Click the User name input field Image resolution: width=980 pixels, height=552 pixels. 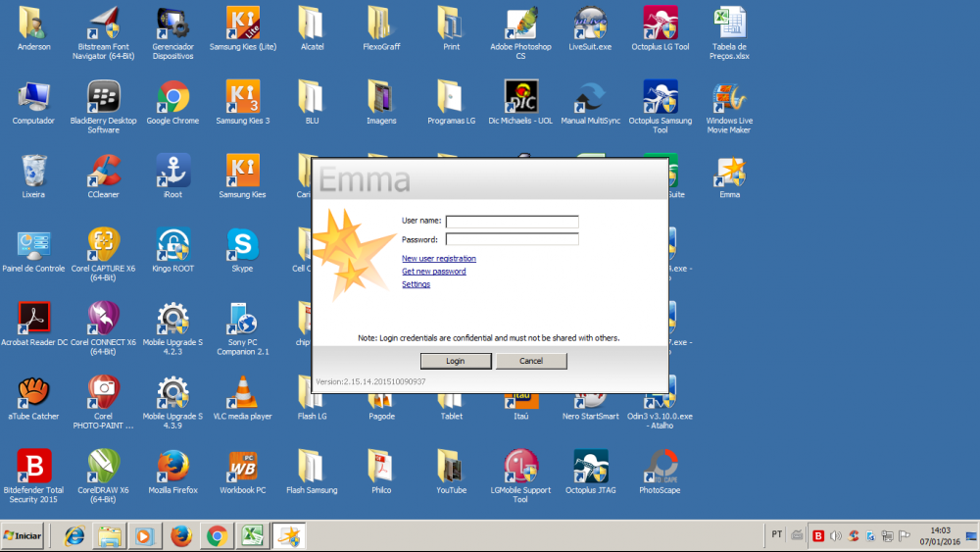coord(512,222)
